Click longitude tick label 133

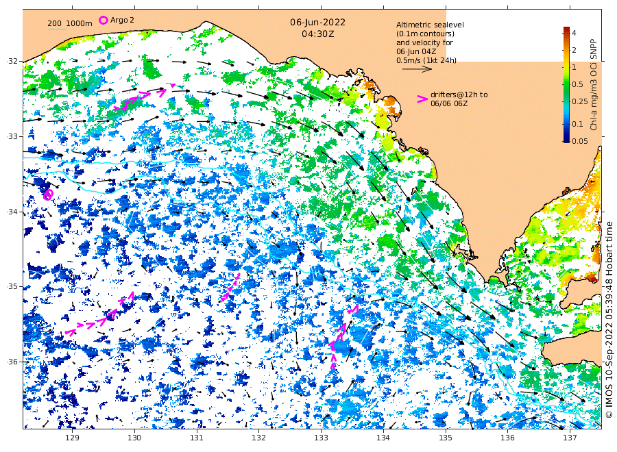click(x=321, y=438)
